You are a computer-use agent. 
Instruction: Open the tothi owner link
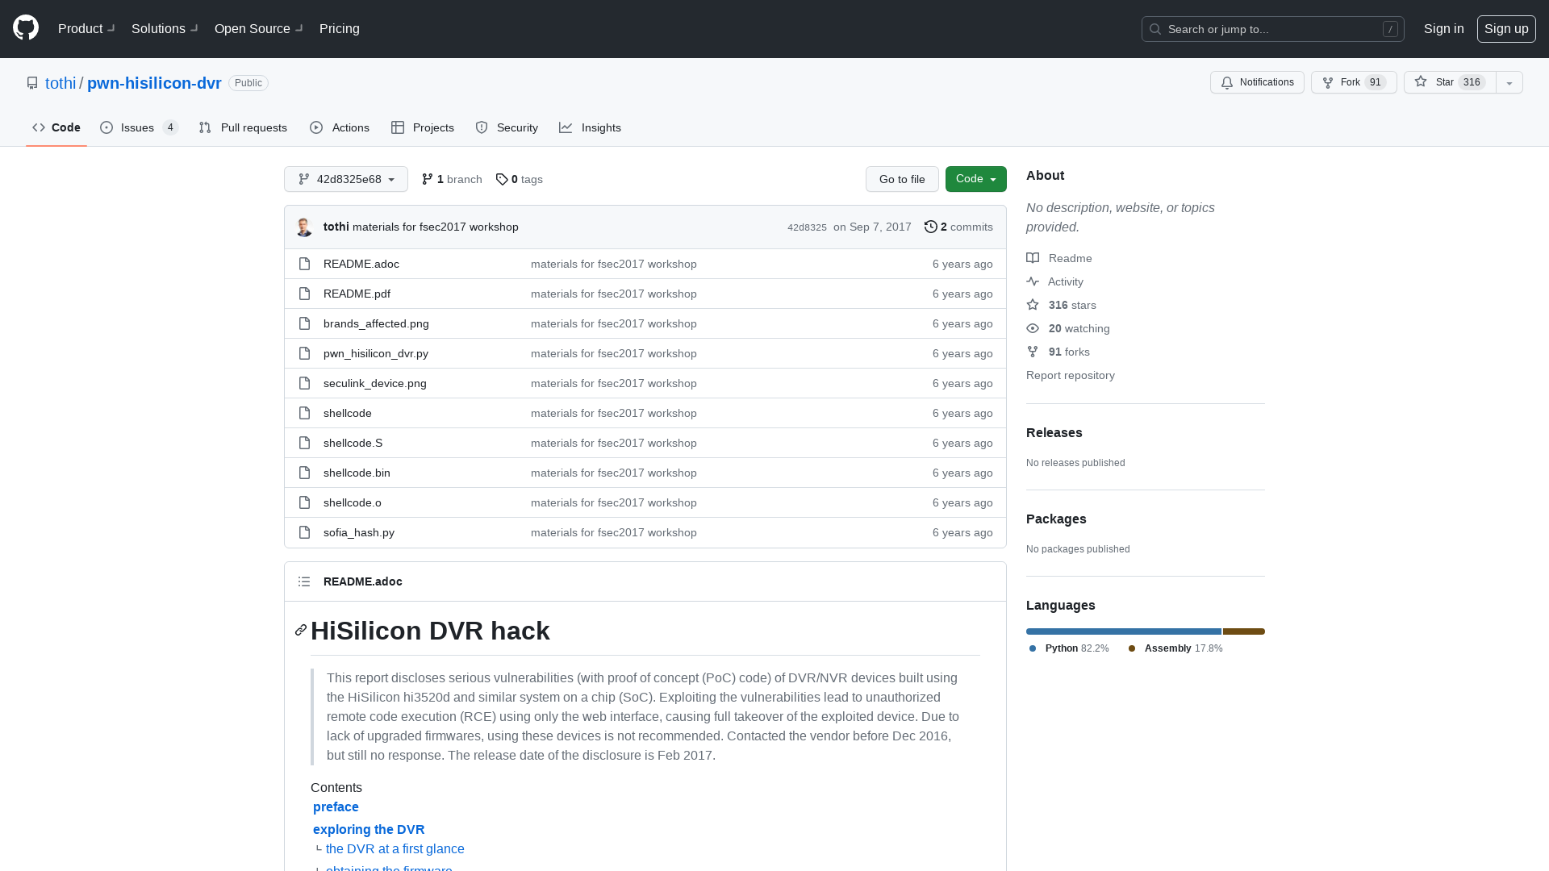[x=61, y=83]
